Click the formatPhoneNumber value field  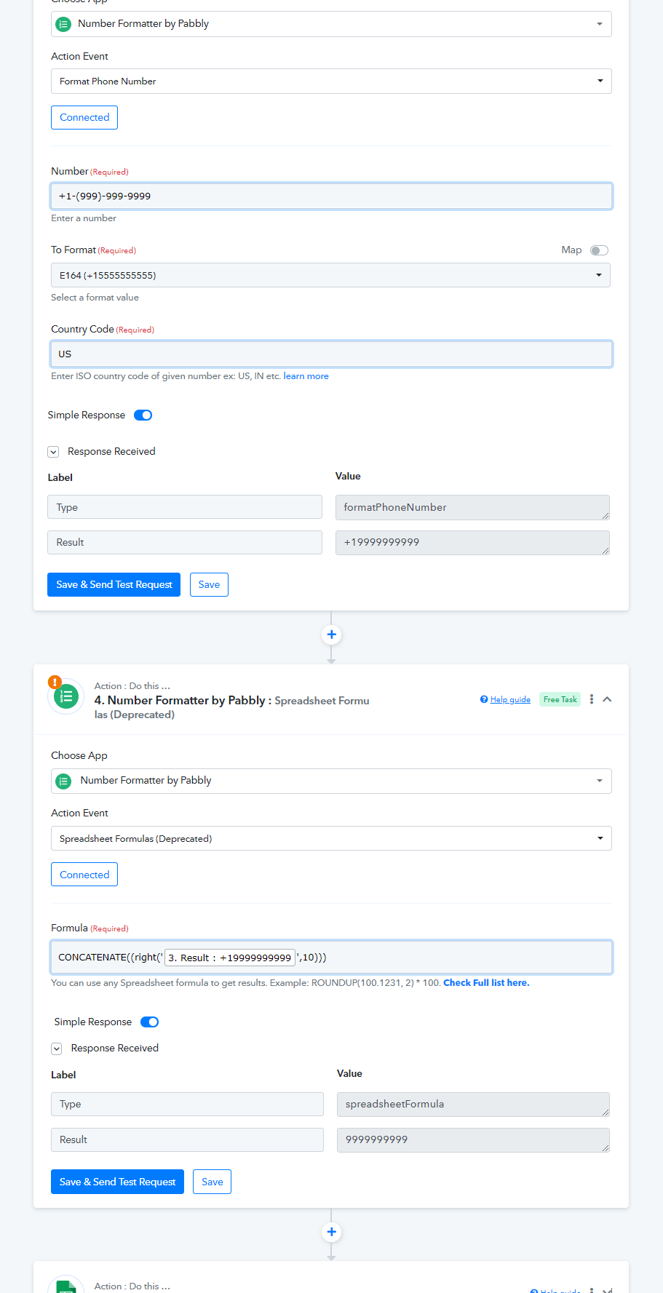472,507
